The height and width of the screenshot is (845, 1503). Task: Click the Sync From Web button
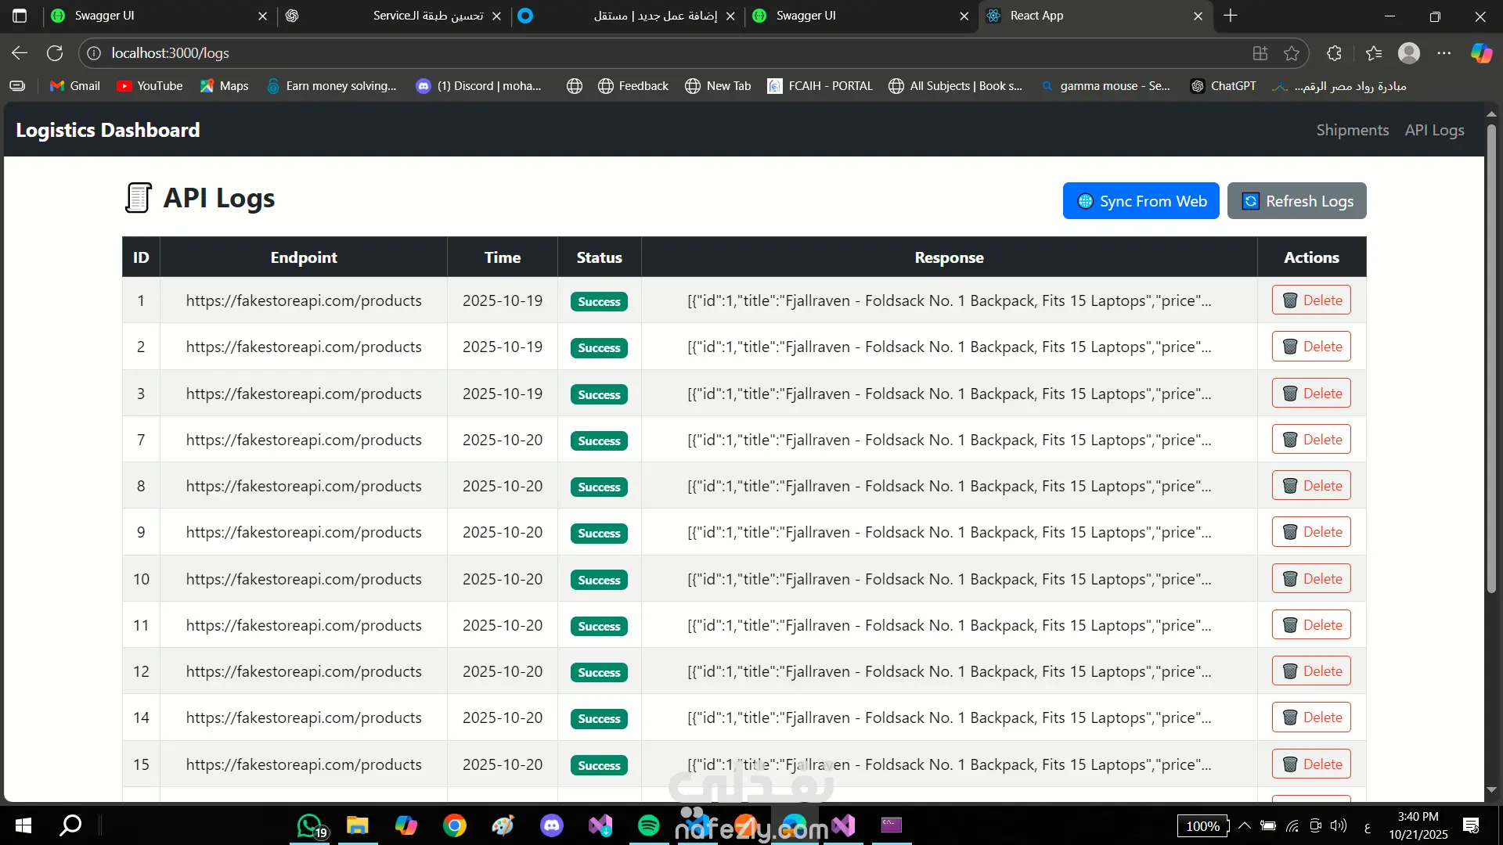[x=1141, y=201]
